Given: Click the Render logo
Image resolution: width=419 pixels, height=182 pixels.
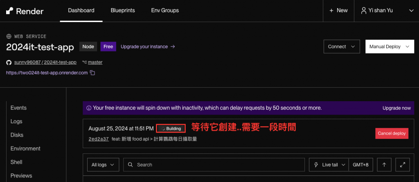Looking at the screenshot, I should 25,11.
